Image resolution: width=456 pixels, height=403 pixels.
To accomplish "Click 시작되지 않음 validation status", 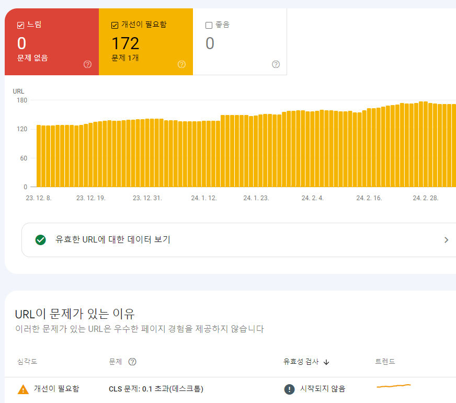I will [323, 389].
